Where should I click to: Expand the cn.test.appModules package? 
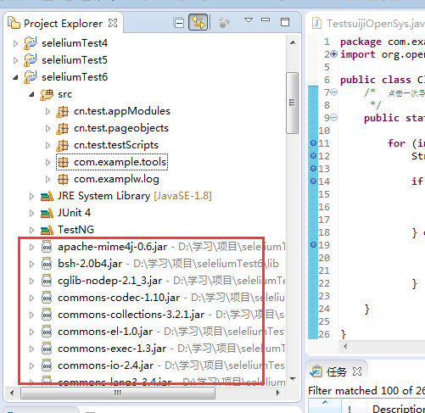coord(48,111)
